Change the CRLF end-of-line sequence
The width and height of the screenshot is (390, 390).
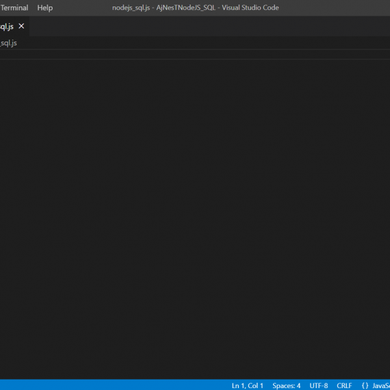click(344, 385)
